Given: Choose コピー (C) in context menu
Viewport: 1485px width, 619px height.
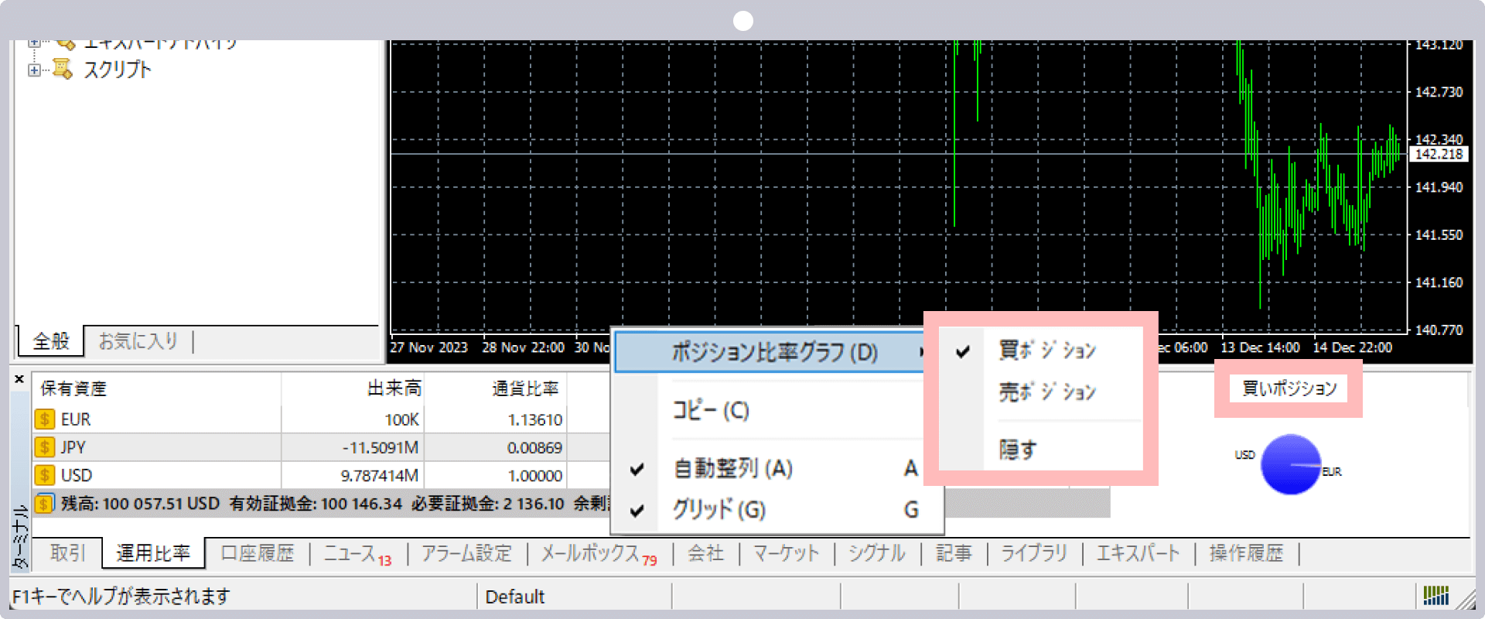Looking at the screenshot, I should coord(711,410).
